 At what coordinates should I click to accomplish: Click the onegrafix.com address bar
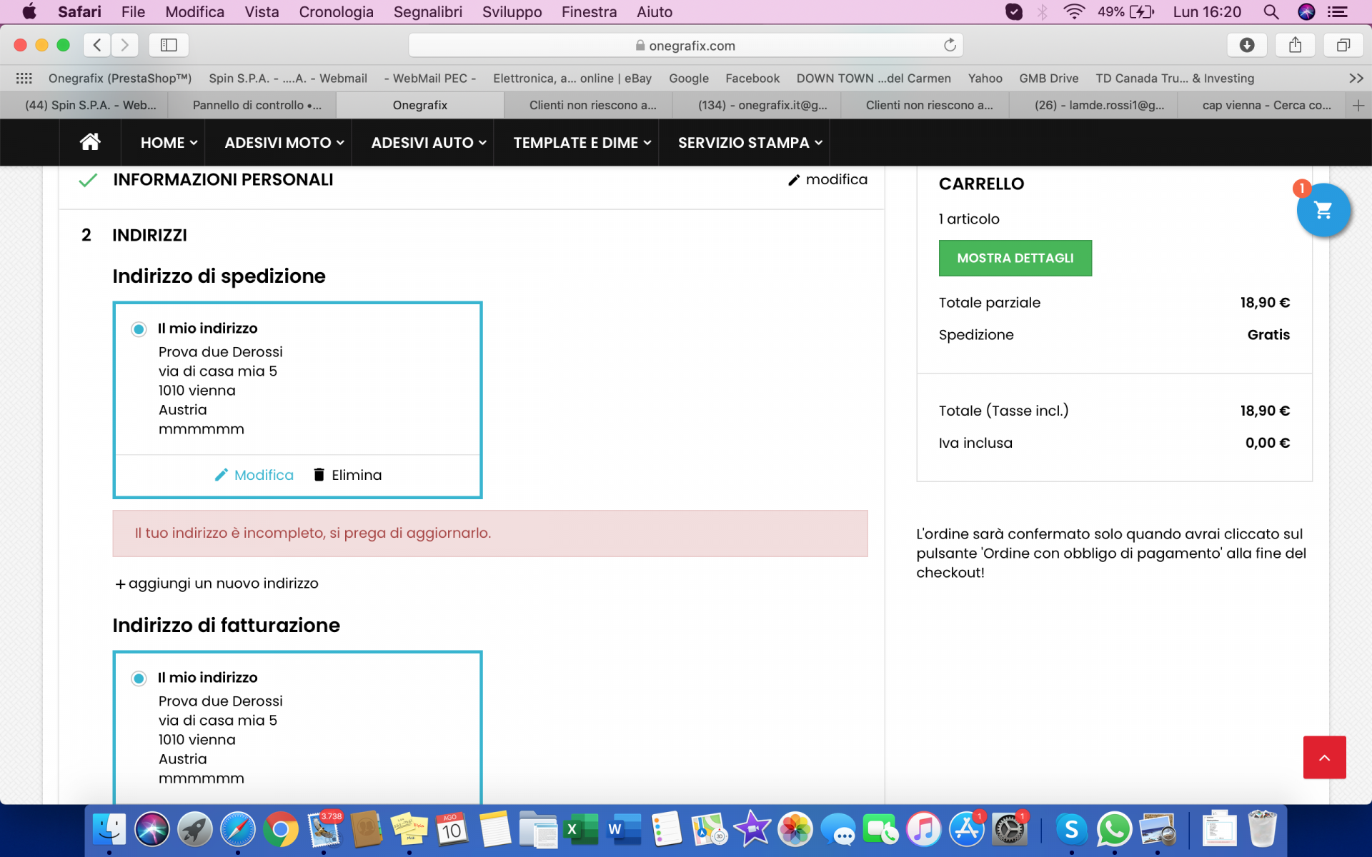point(685,45)
